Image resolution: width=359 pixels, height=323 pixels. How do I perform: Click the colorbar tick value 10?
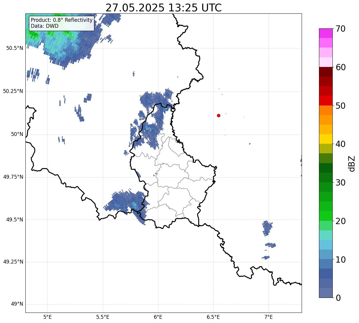click(x=340, y=260)
